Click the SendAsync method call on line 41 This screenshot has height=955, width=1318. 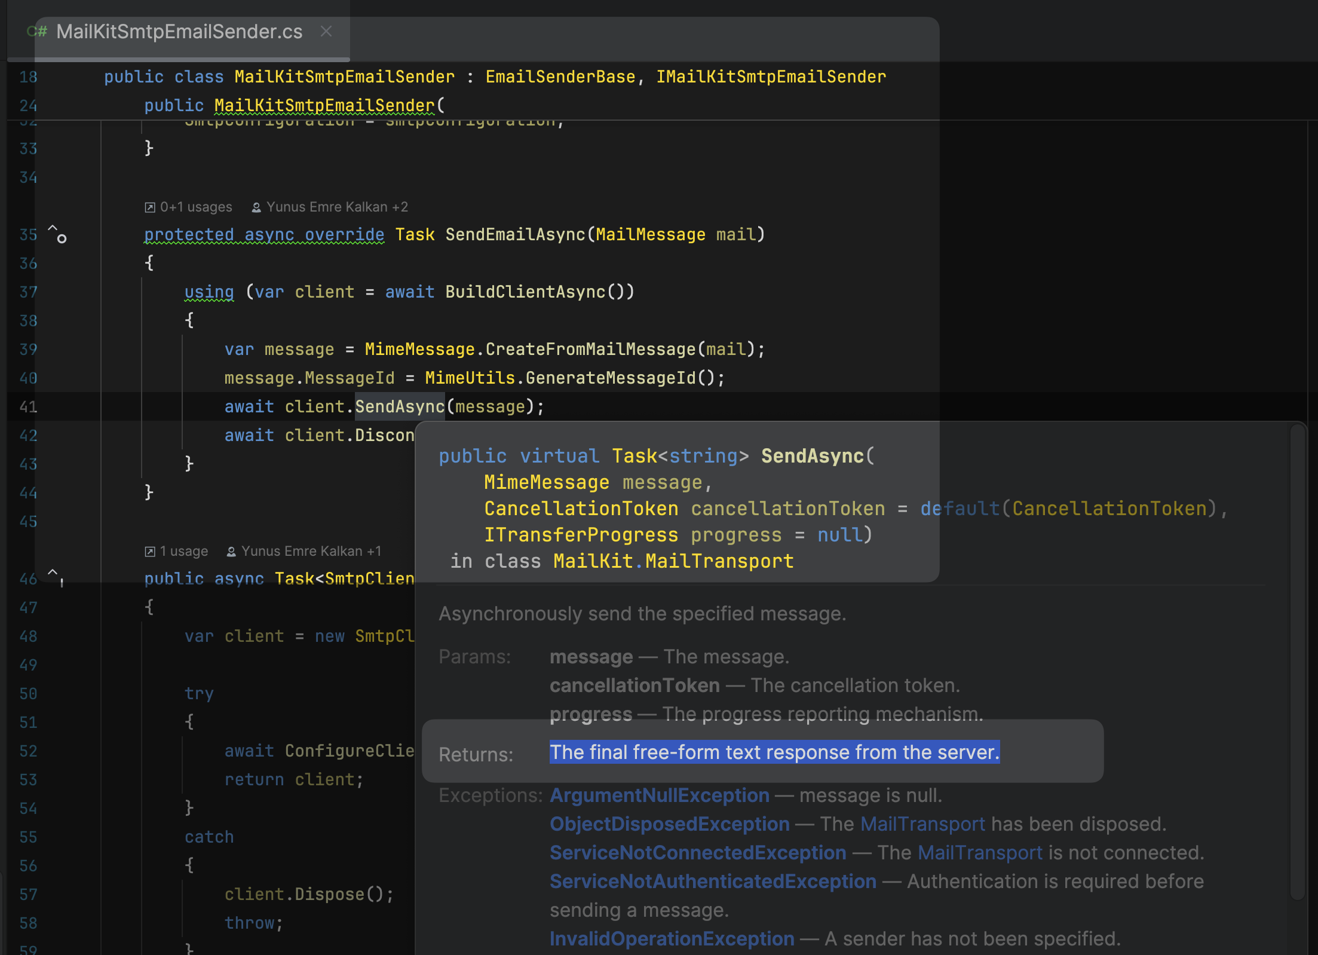pyautogui.click(x=399, y=407)
